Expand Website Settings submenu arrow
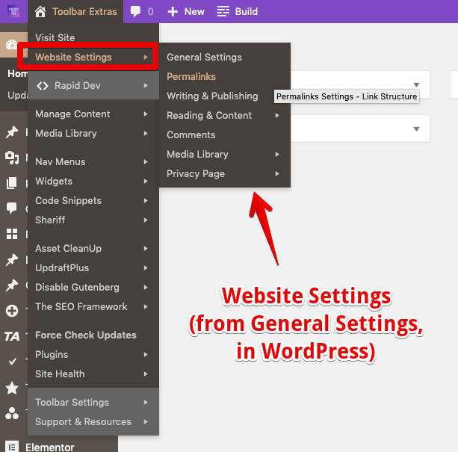458x452 pixels. coord(146,58)
